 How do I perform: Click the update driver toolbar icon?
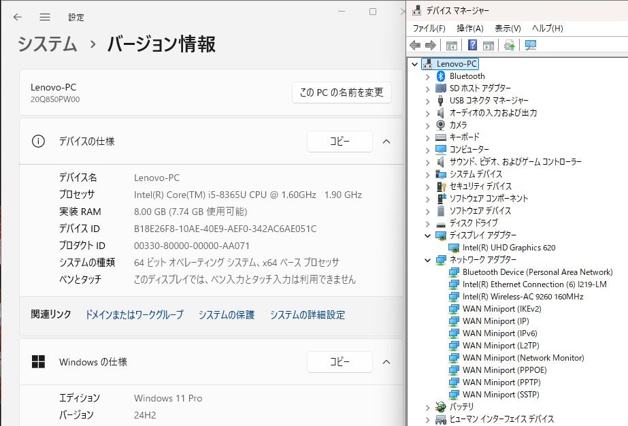pos(510,46)
